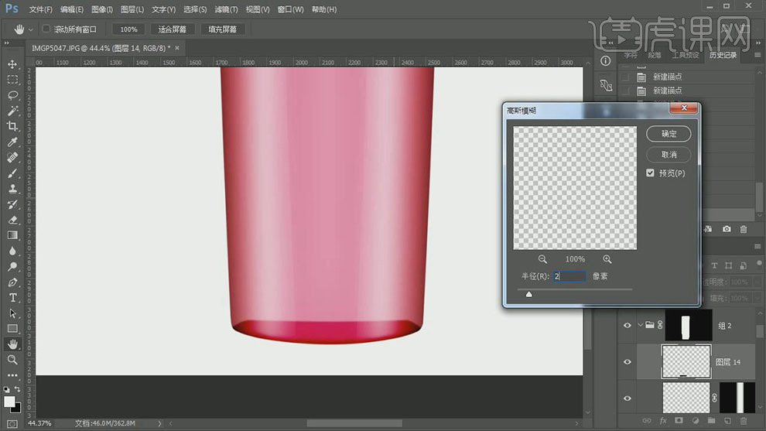Click the radius slider handle
766x431 pixels.
[529, 294]
